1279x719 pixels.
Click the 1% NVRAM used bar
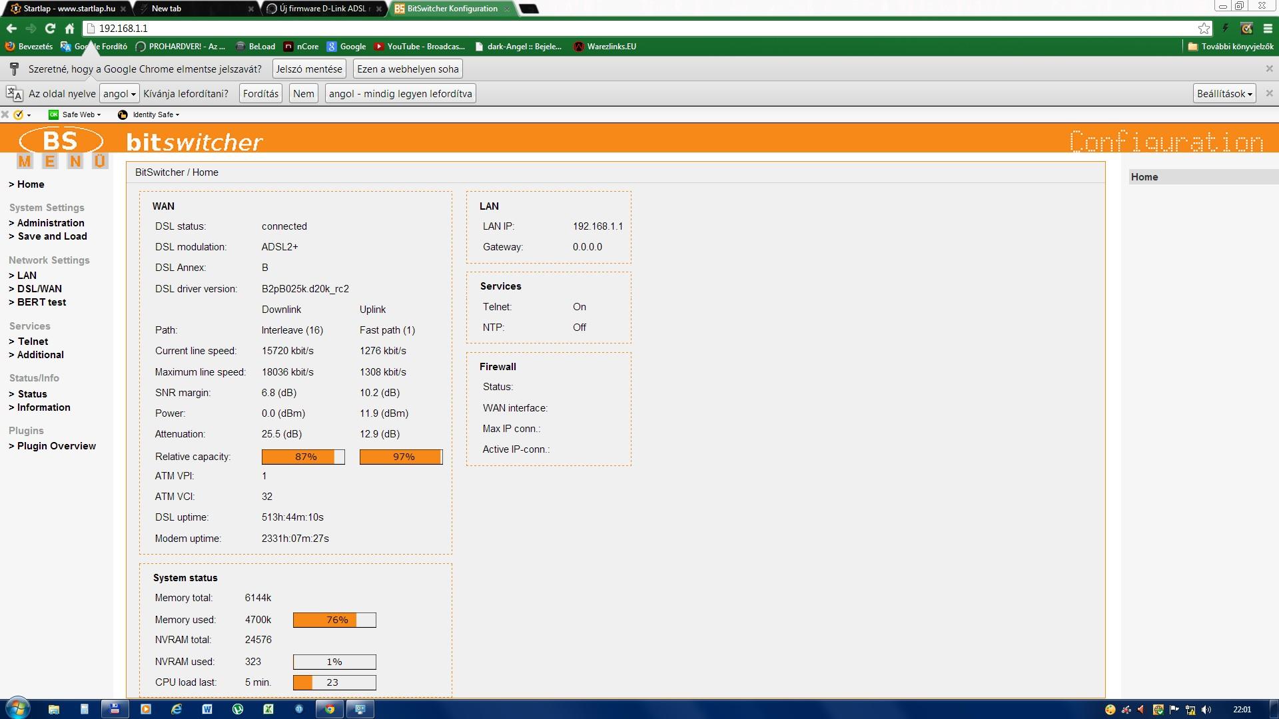pos(334,662)
